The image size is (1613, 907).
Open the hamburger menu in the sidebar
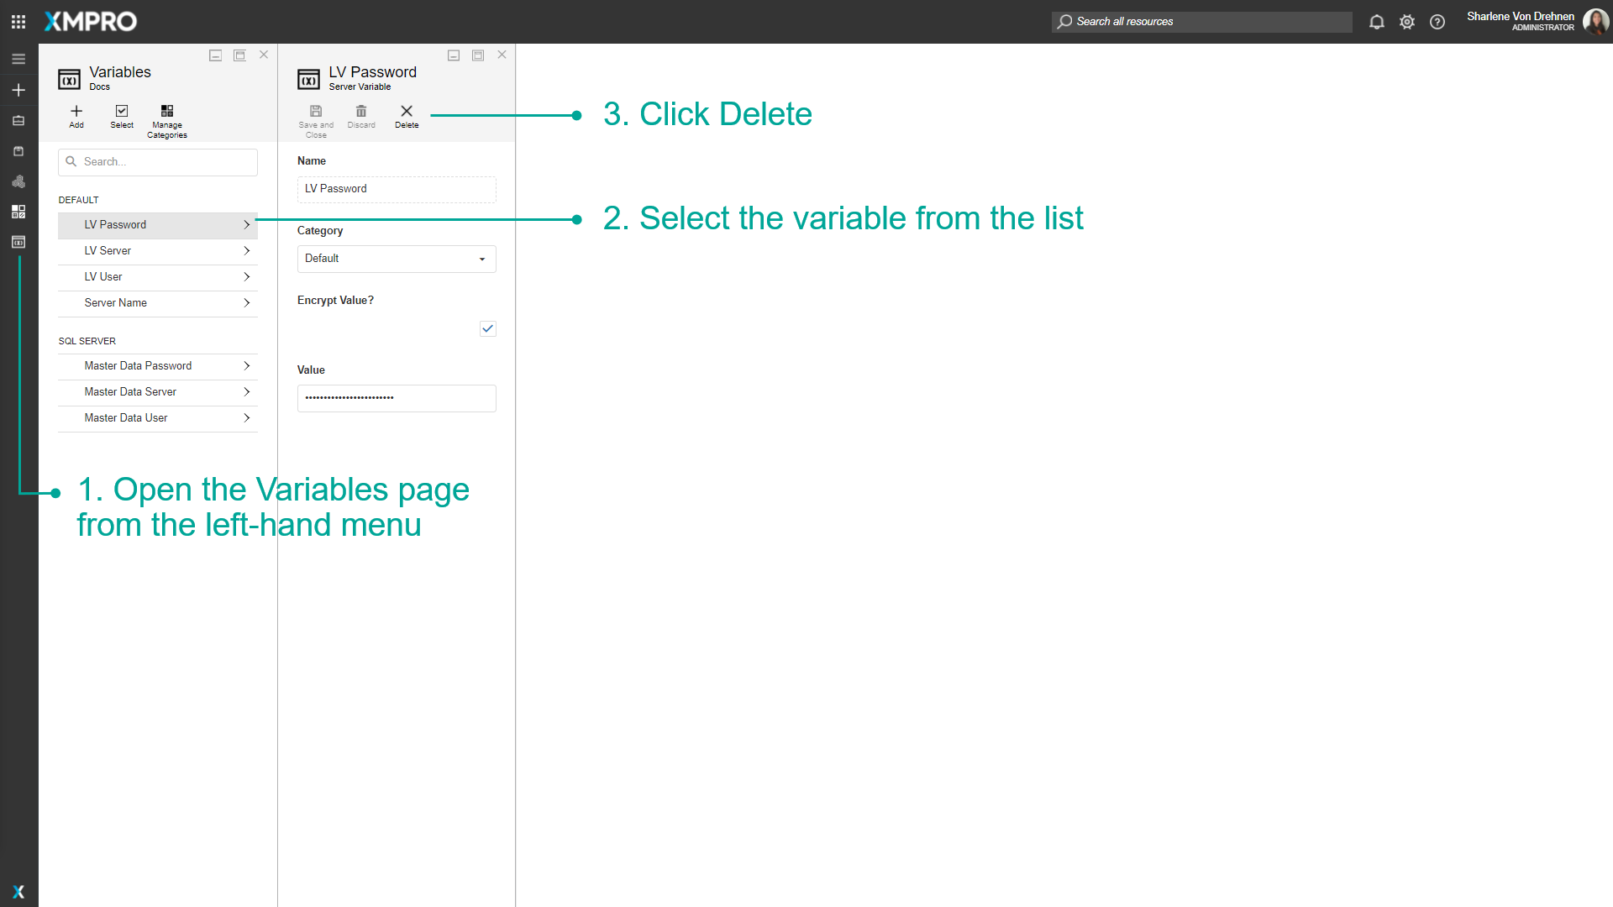tap(18, 59)
